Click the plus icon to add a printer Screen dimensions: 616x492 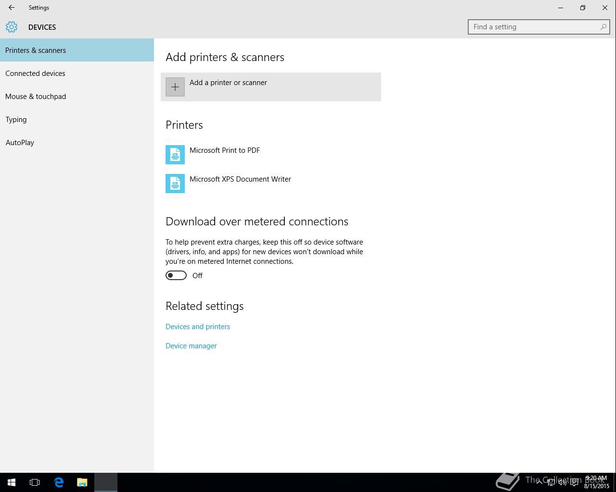175,87
